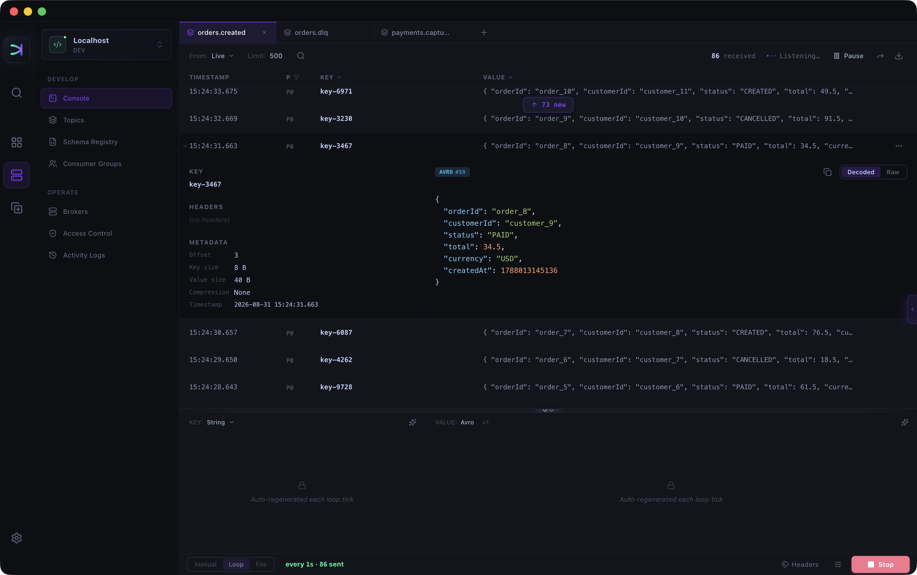Open Activity Logs in the sidebar
Viewport: 917px width, 575px height.
106,255
